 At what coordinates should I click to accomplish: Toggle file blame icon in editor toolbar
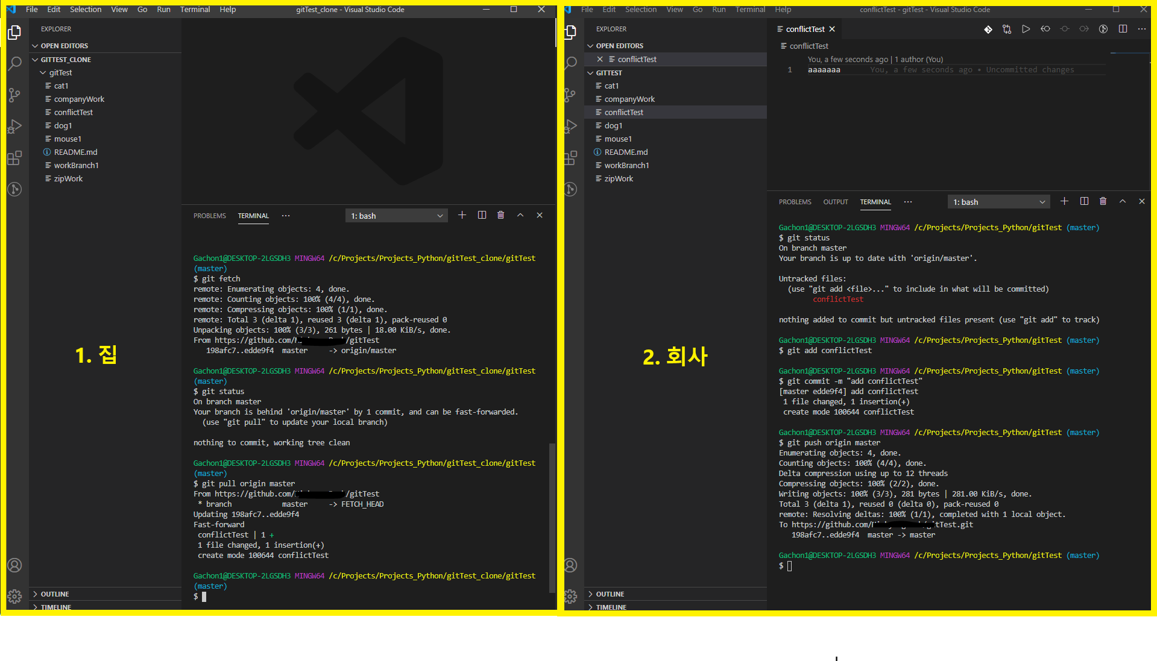pos(1103,29)
